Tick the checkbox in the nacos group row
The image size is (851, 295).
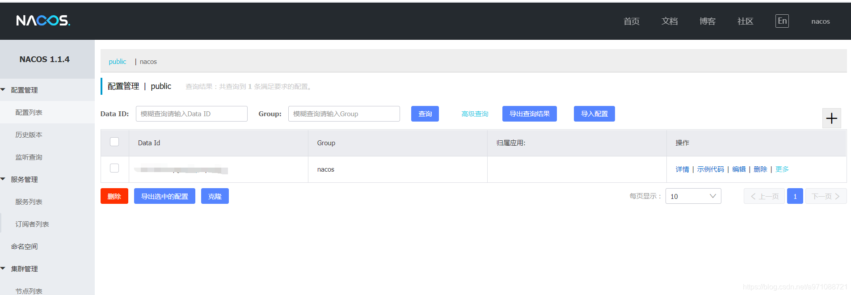point(114,168)
